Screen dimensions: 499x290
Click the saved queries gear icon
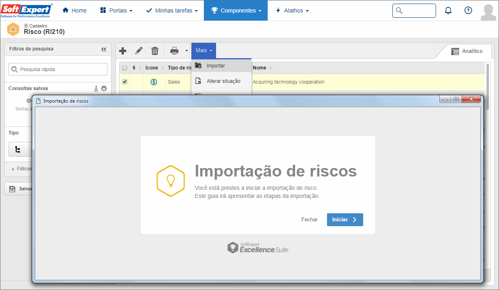(x=104, y=88)
